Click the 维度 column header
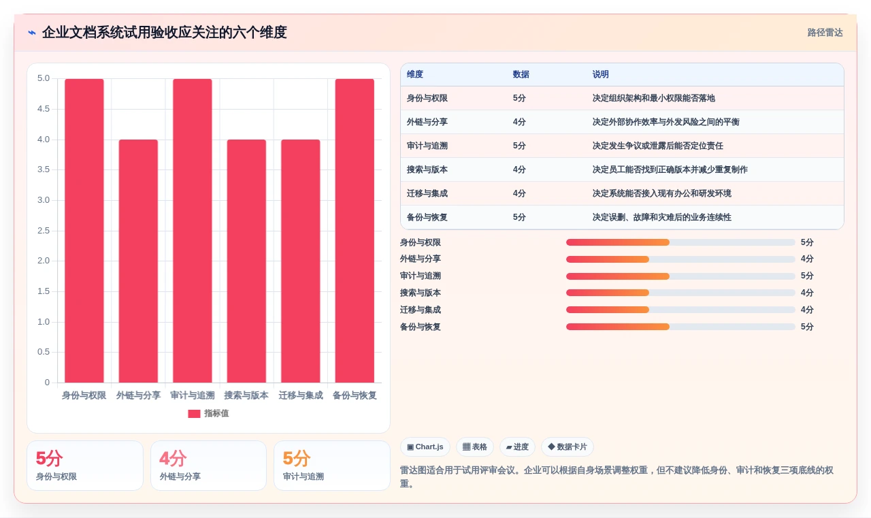Screen dimensions: 871x518 (415, 74)
